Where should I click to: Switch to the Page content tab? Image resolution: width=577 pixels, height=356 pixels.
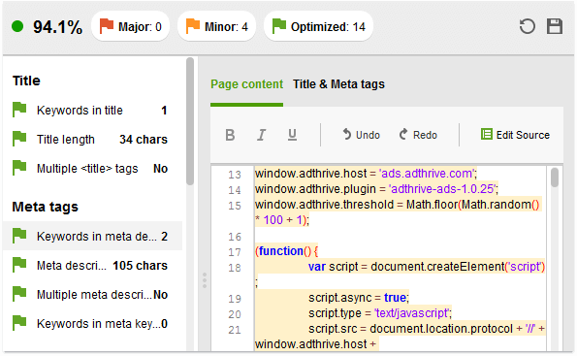click(x=246, y=84)
